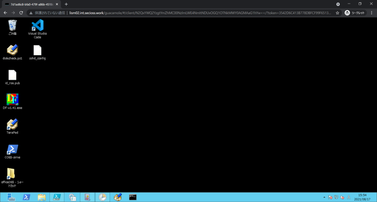Image resolution: width=377 pixels, height=202 pixels.
Task: Toggle the muted speaker volume tray icon
Action: 342,197
